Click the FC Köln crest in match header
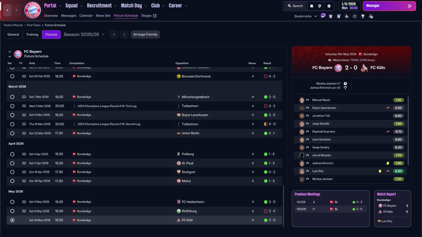 (x=364, y=68)
